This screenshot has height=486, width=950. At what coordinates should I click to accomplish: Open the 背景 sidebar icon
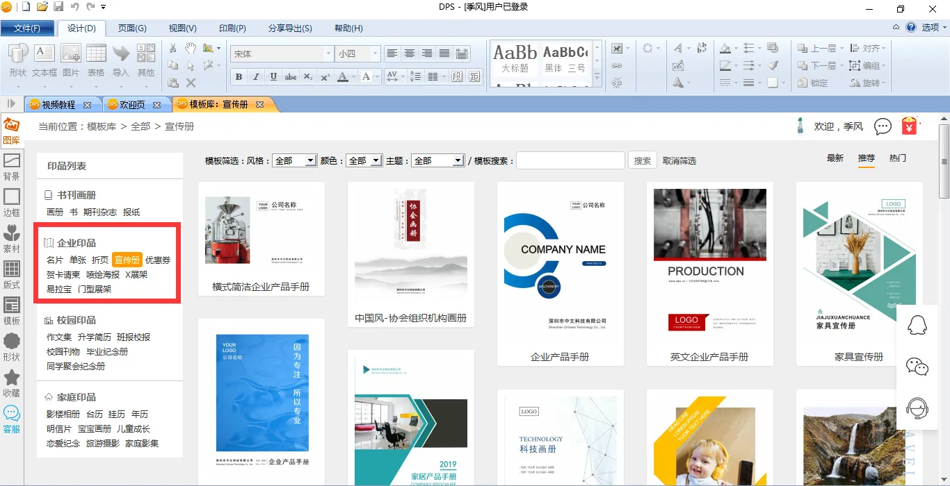click(x=11, y=167)
